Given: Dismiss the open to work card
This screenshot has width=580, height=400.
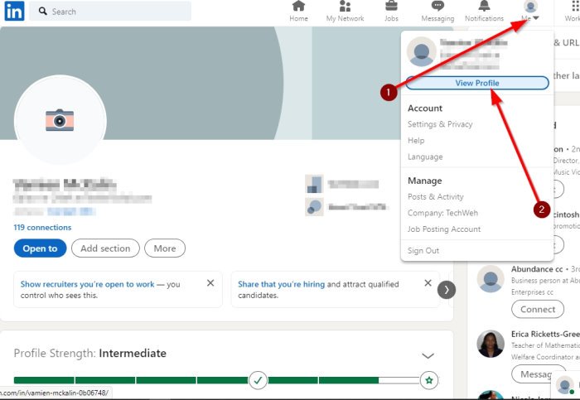Looking at the screenshot, I should (x=210, y=282).
